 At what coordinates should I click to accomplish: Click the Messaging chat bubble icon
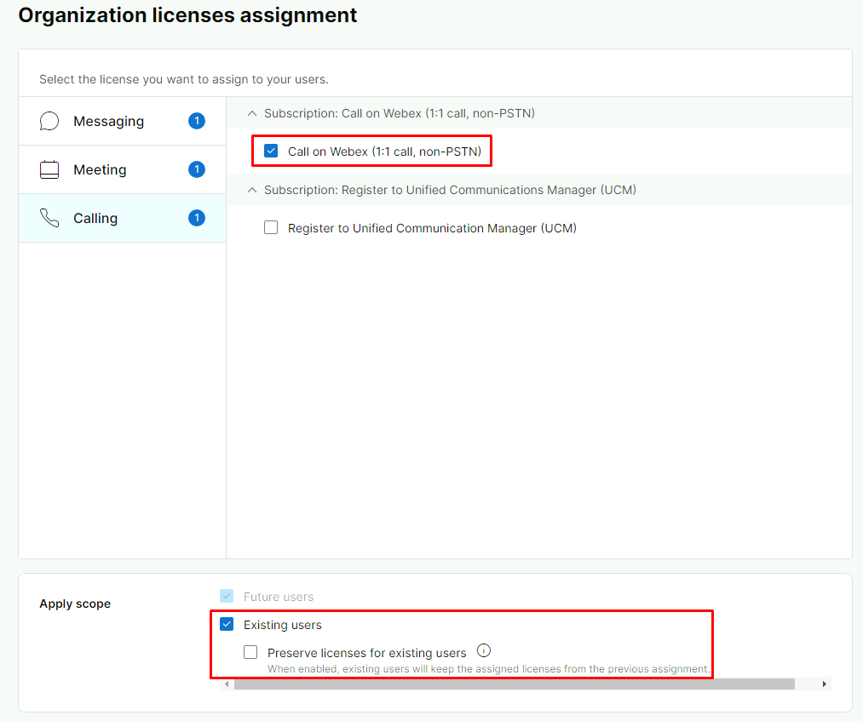[x=49, y=122]
